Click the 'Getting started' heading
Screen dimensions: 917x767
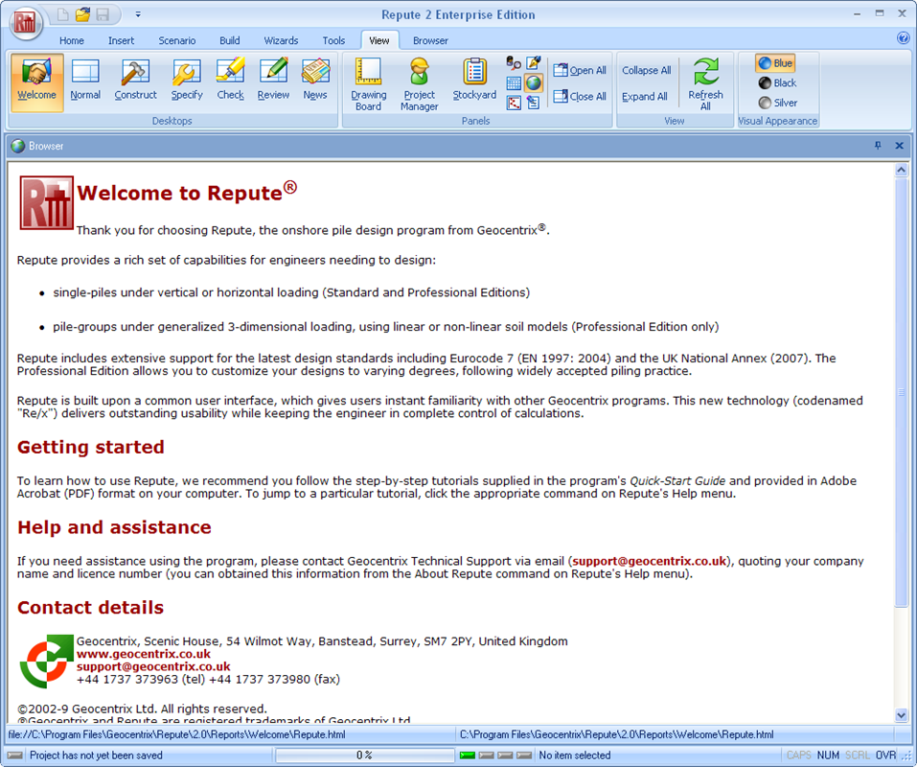pyautogui.click(x=91, y=447)
